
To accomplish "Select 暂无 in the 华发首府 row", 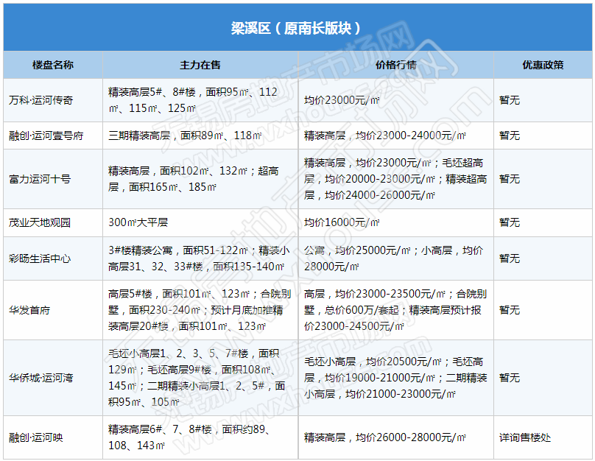I will pyautogui.click(x=509, y=310).
